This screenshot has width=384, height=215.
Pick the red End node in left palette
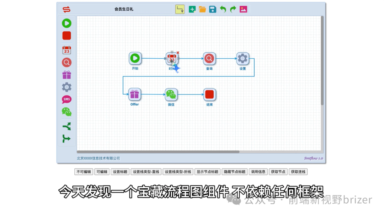pos(66,36)
